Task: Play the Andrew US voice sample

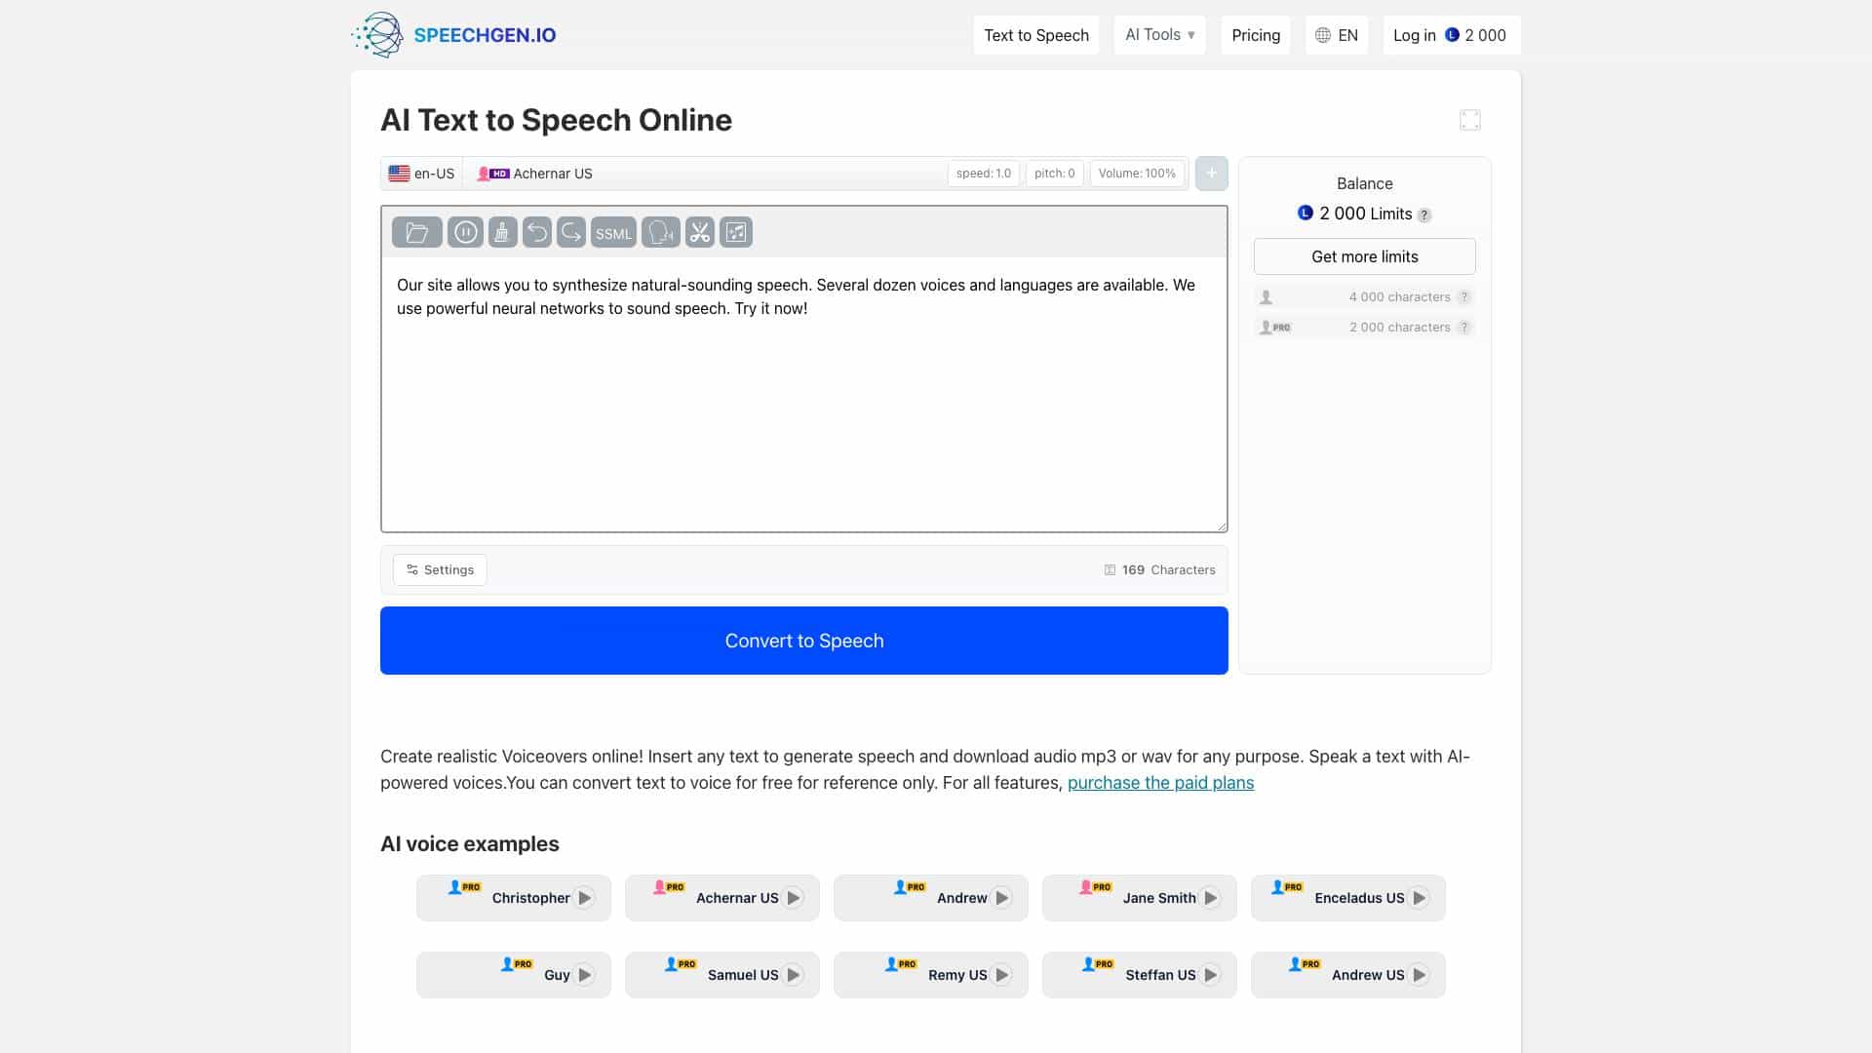Action: [x=1419, y=975]
